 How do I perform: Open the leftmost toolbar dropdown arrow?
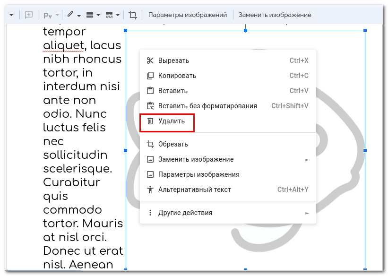(11, 15)
